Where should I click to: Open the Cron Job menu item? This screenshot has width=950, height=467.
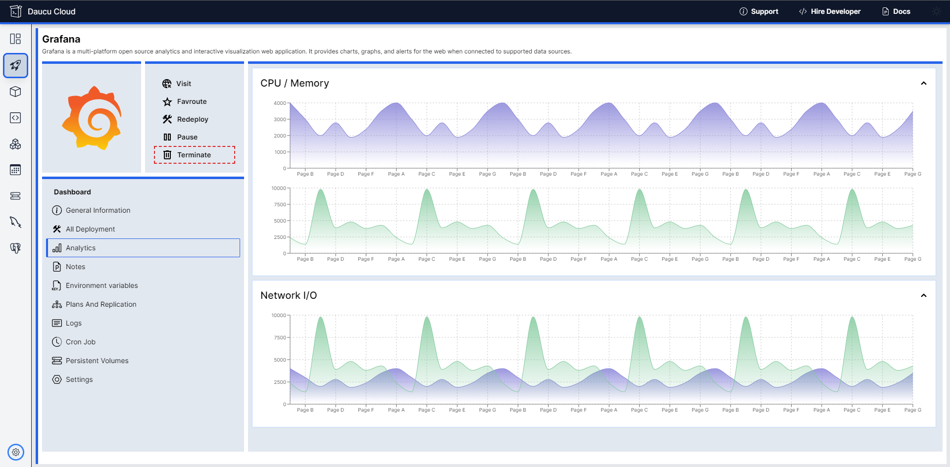143,342
